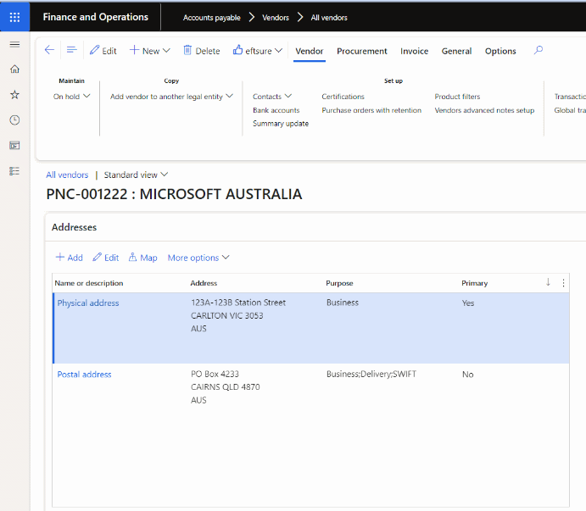Image resolution: width=586 pixels, height=511 pixels.
Task: Click Vendors in the breadcrumb
Action: [x=276, y=18]
